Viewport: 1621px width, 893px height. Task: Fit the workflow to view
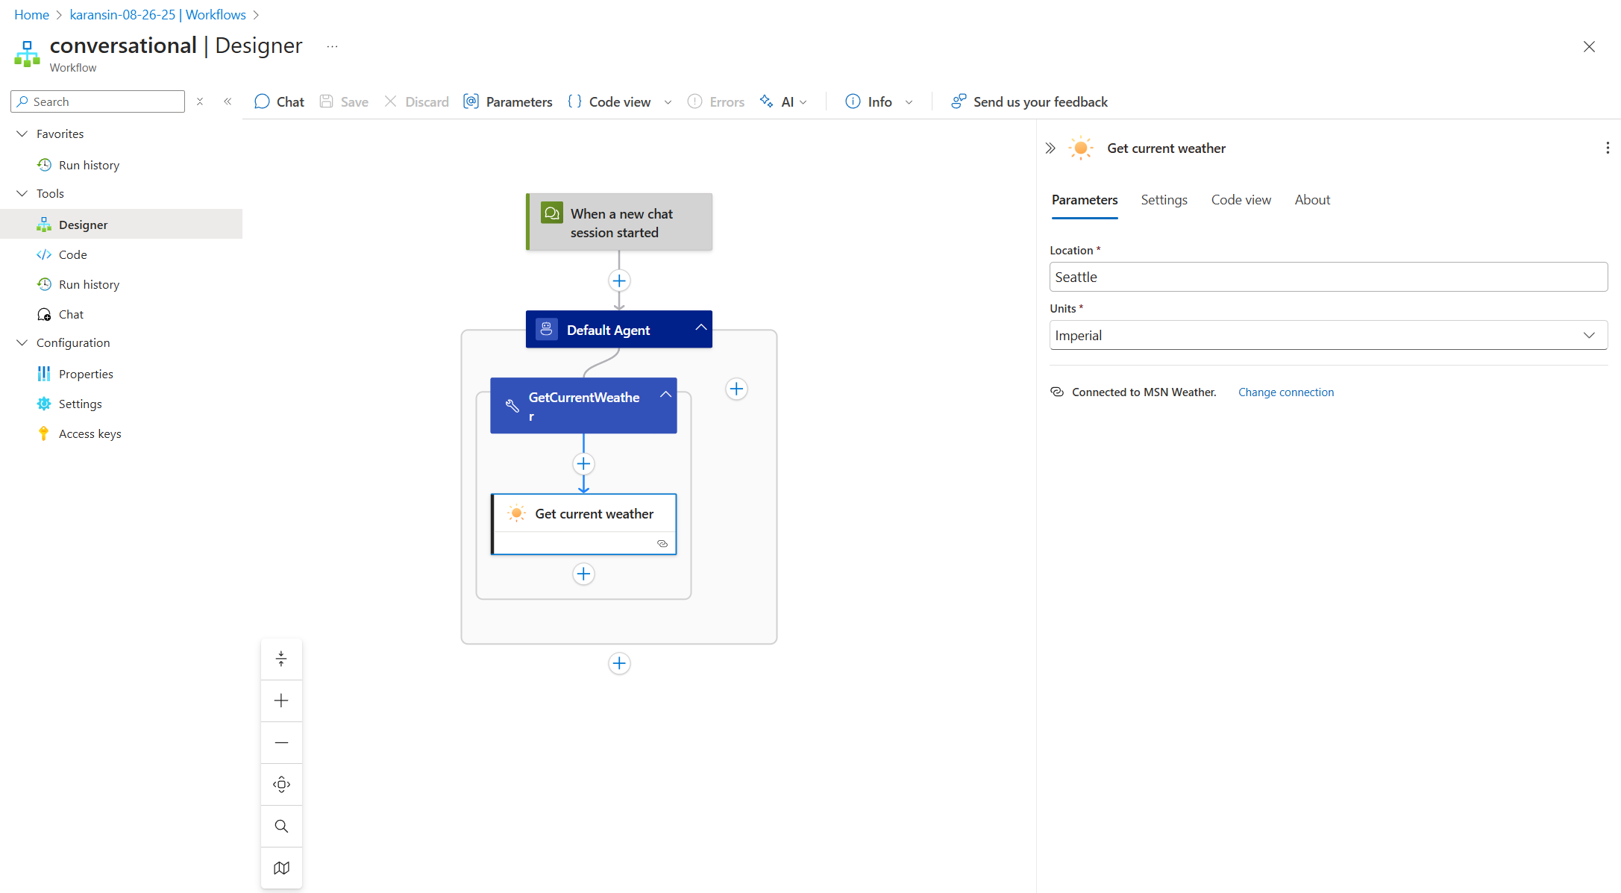(x=281, y=784)
